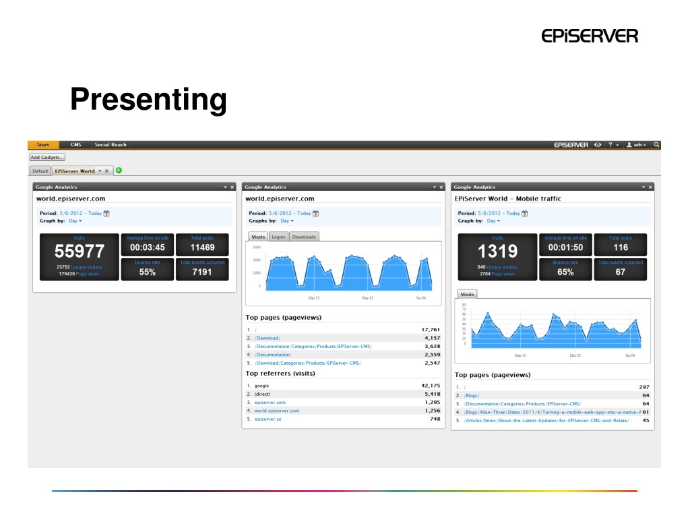Click the 1319 mobile visits tile
690x517 pixels.
(498, 256)
